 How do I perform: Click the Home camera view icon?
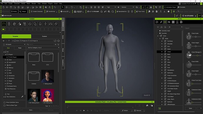86,7
